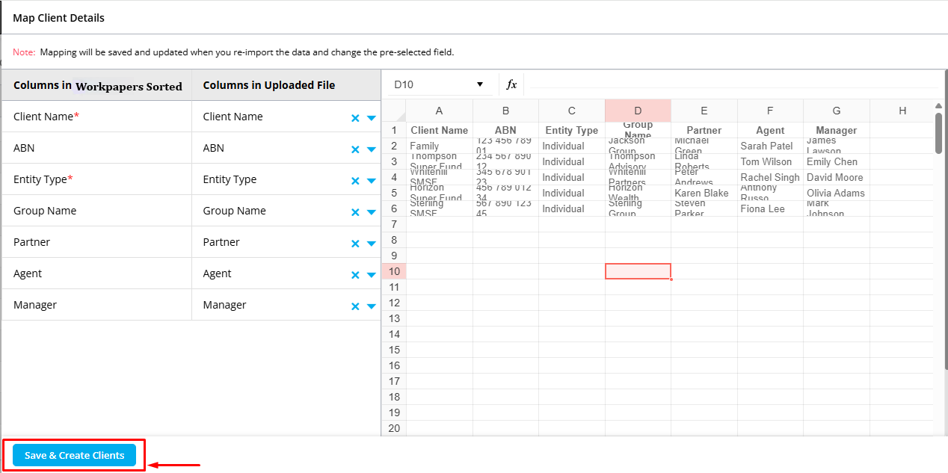This screenshot has height=473, width=948.
Task: Click the Olivia Adams manager cell
Action: (836, 194)
